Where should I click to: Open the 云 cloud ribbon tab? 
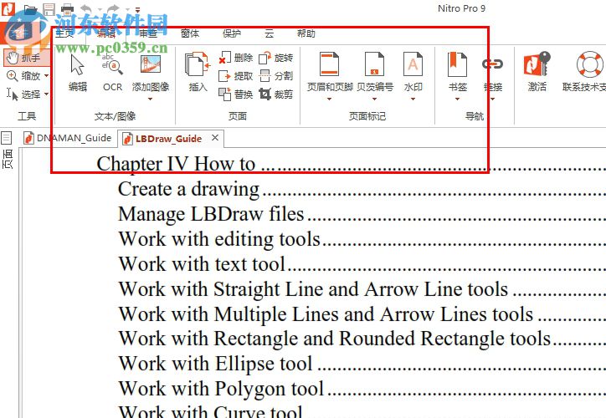(x=270, y=33)
